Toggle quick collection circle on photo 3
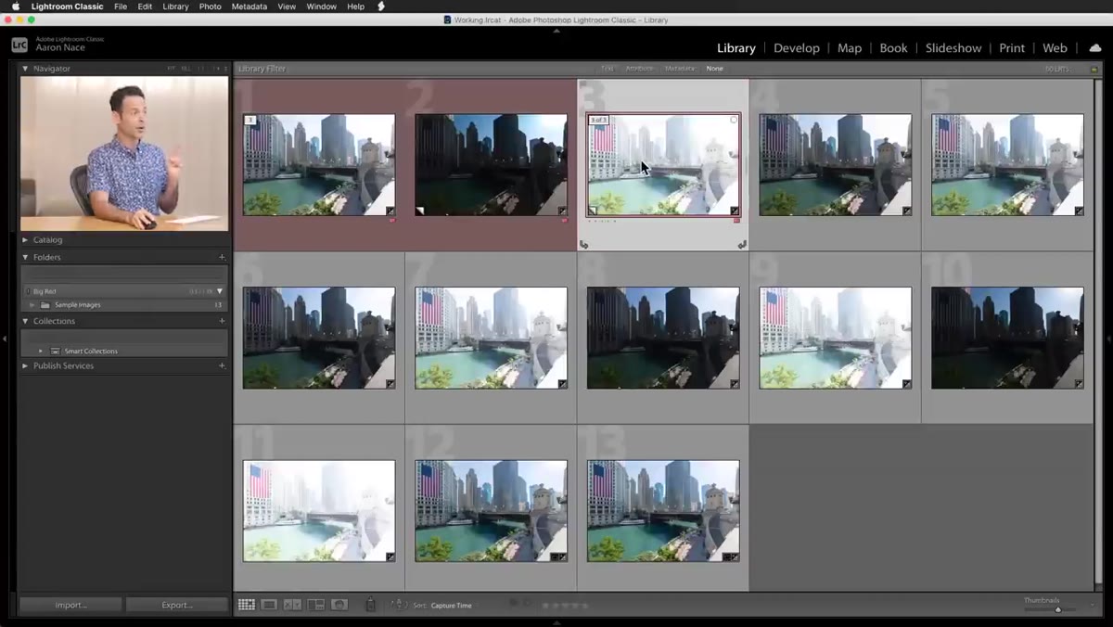The image size is (1113, 627). tap(734, 120)
